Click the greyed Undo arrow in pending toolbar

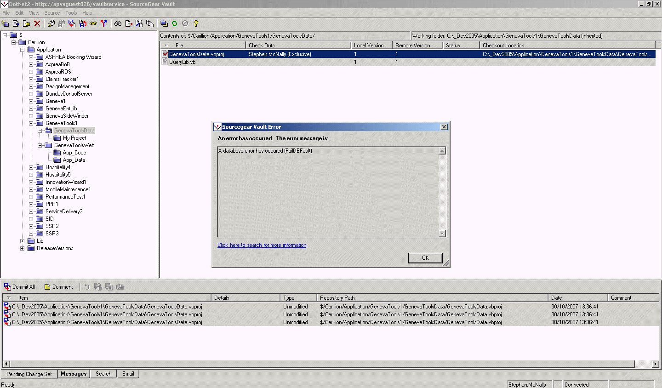click(x=87, y=287)
